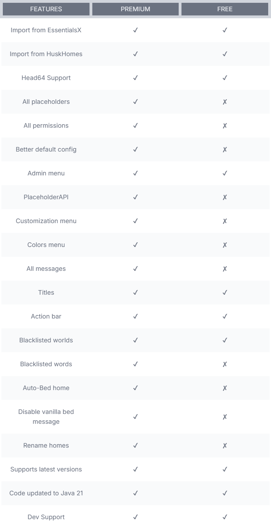Click the Head64 Support feature label

pos(46,78)
